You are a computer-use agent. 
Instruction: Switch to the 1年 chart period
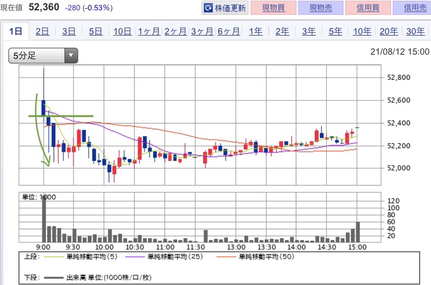coord(255,32)
